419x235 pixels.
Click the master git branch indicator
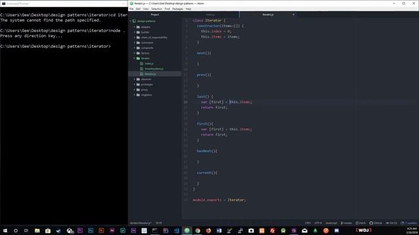coord(346,223)
